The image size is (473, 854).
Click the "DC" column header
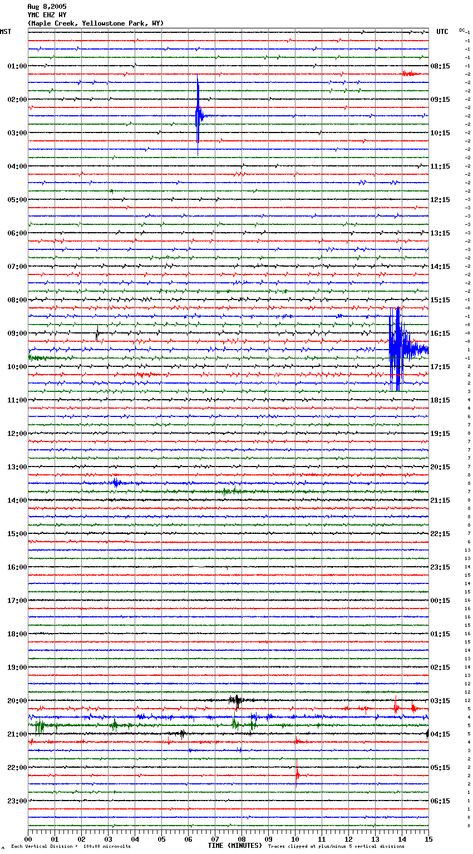click(462, 30)
